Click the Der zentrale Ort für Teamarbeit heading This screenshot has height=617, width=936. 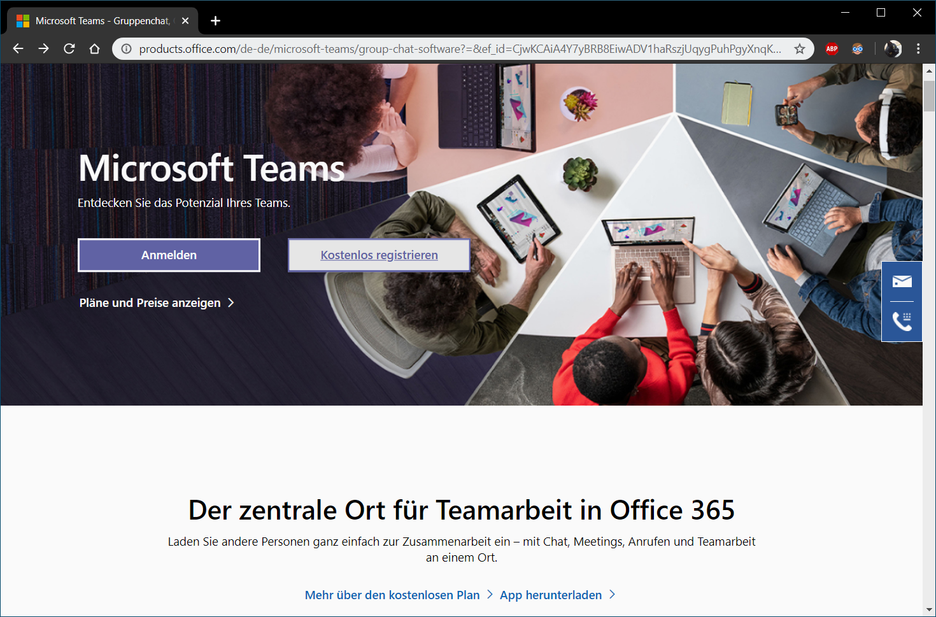(x=462, y=510)
